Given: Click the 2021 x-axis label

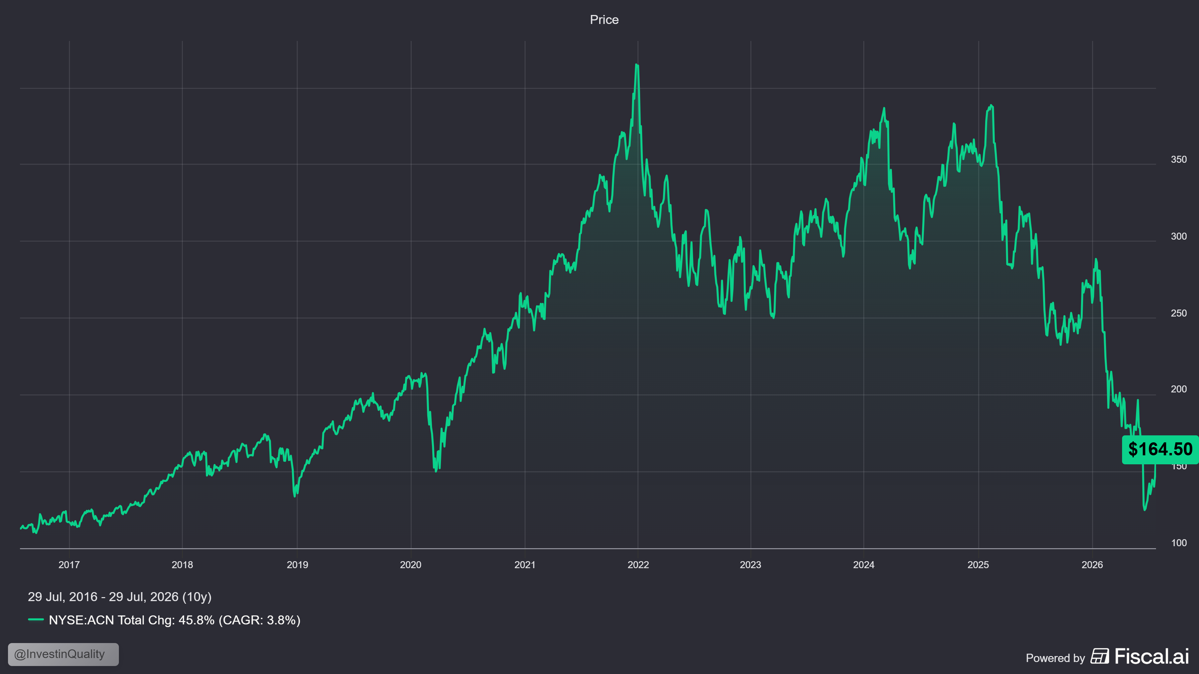Looking at the screenshot, I should (525, 565).
